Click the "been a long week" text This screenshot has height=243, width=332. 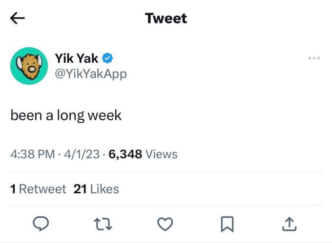click(x=66, y=116)
